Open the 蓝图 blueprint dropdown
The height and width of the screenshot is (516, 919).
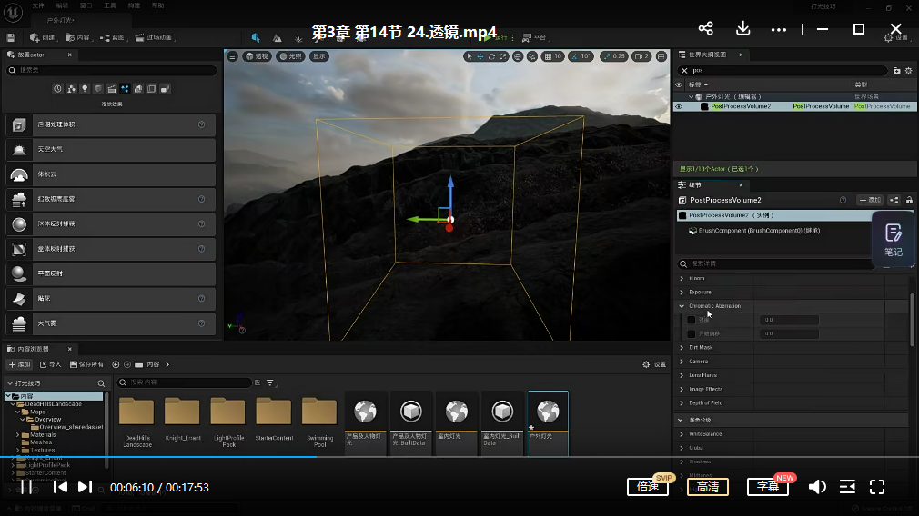click(x=113, y=37)
